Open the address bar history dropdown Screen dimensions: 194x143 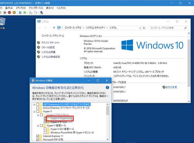coord(140,28)
